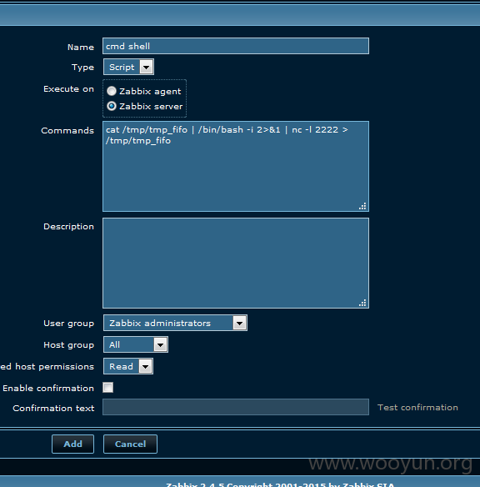Image resolution: width=480 pixels, height=487 pixels.
Task: Click the Enable confirmation label
Action: [x=48, y=389]
